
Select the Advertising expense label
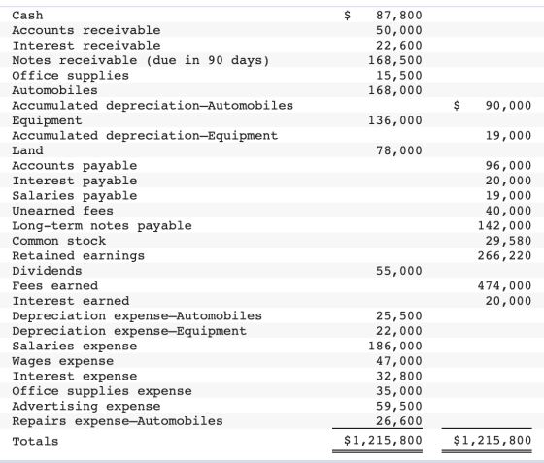[86, 406]
